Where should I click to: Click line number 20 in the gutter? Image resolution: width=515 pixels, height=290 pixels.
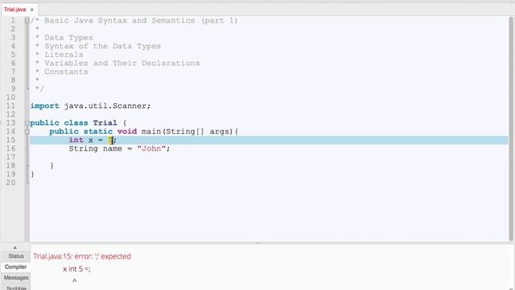click(10, 183)
